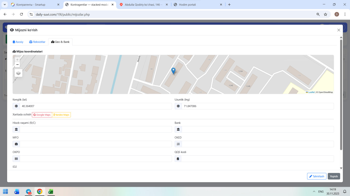Image resolution: width=350 pixels, height=196 pixels.
Task: Show hidden system tray icons
Action: (x=313, y=191)
